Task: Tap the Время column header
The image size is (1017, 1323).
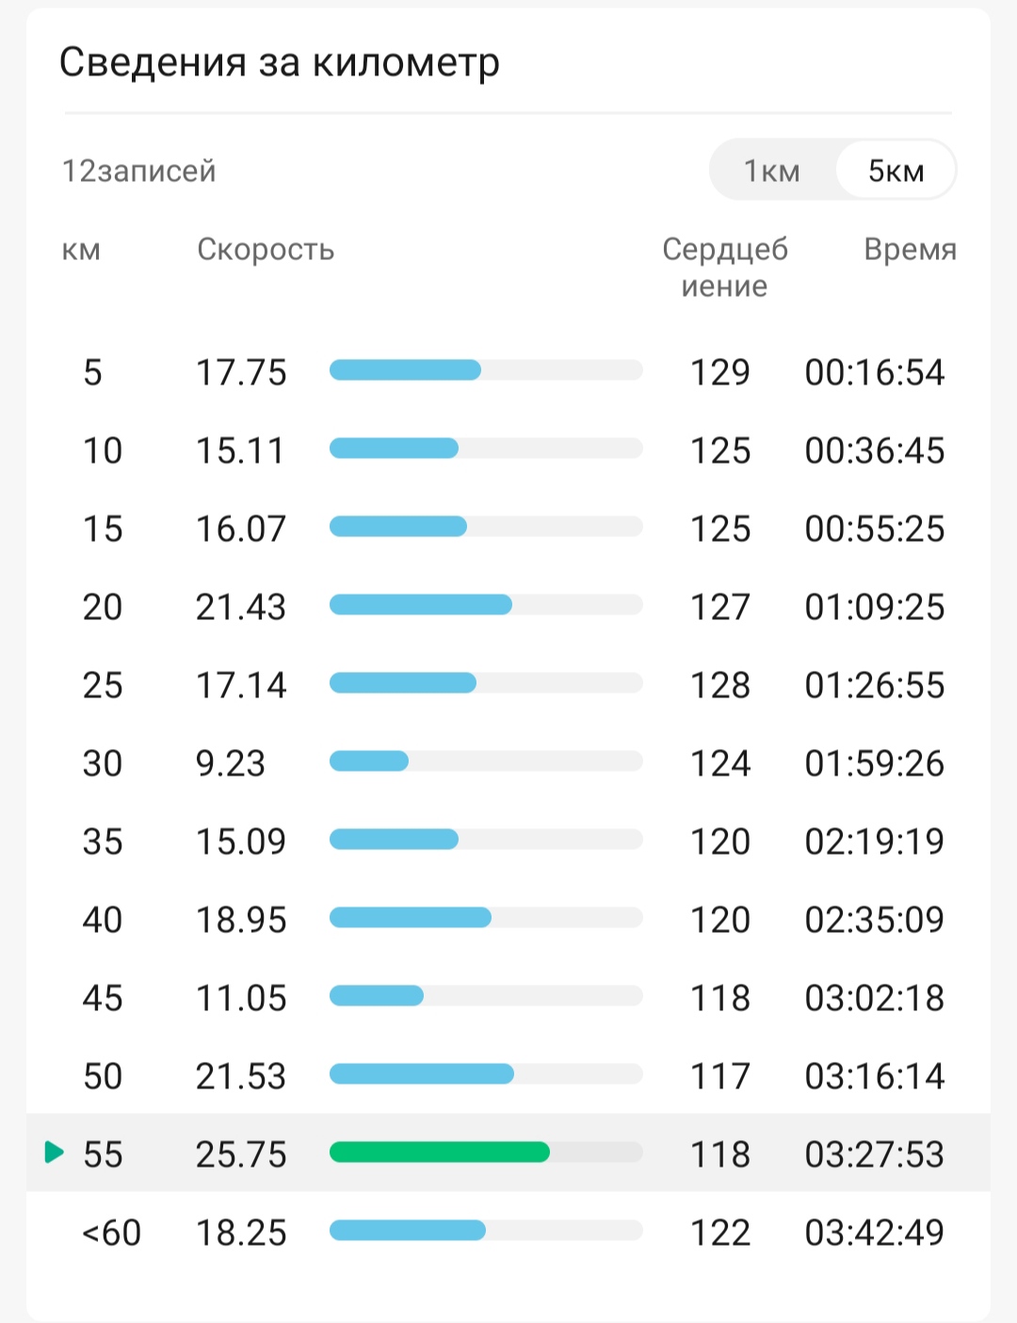Action: point(910,250)
